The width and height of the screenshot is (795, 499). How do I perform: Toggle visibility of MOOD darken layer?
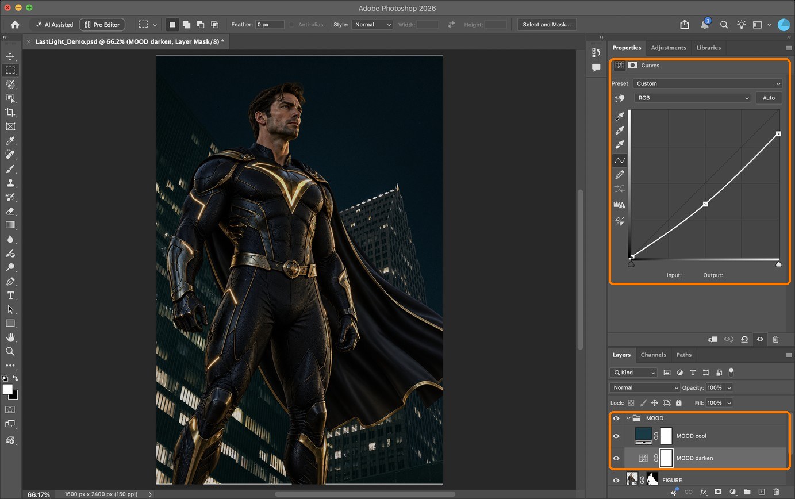616,458
